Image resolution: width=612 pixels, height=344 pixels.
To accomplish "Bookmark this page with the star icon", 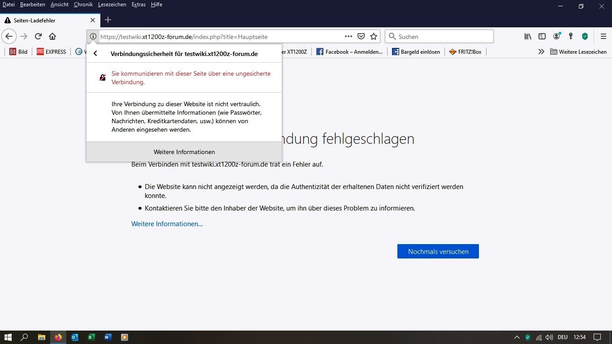I will 374,37.
